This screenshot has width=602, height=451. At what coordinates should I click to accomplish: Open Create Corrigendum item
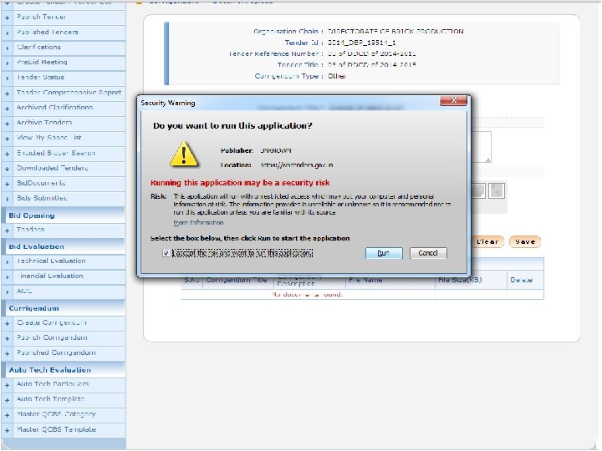point(52,322)
